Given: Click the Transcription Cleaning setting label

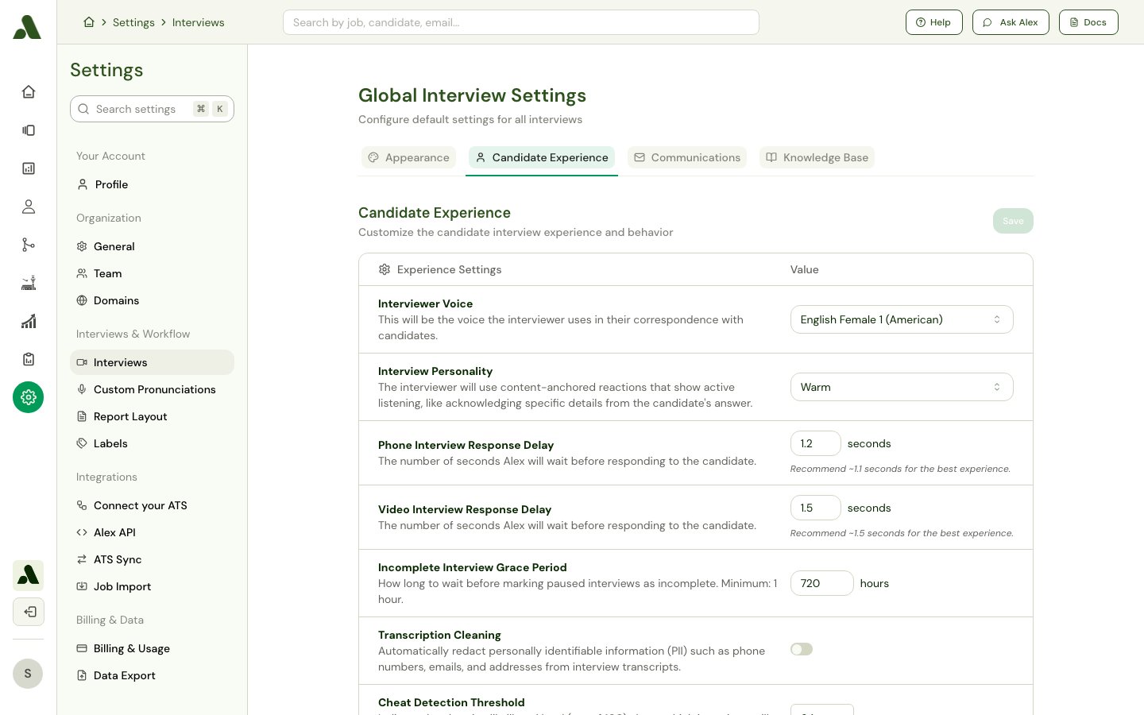Looking at the screenshot, I should [439, 635].
